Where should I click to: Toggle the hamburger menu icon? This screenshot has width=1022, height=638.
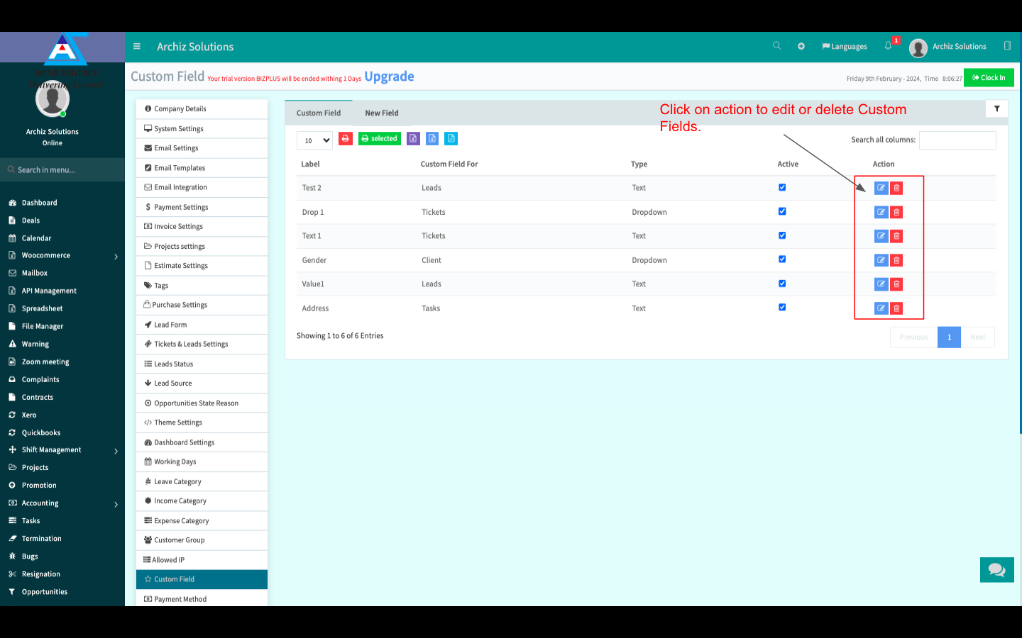137,47
